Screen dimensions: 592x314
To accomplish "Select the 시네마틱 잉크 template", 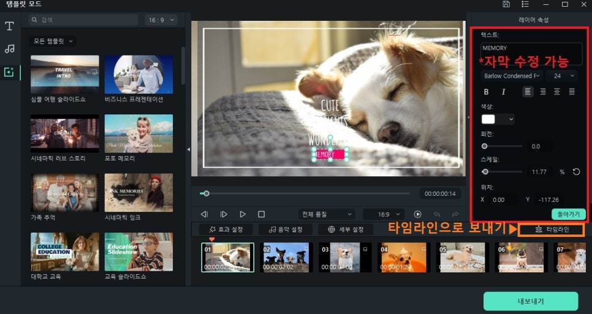I will click(x=139, y=193).
